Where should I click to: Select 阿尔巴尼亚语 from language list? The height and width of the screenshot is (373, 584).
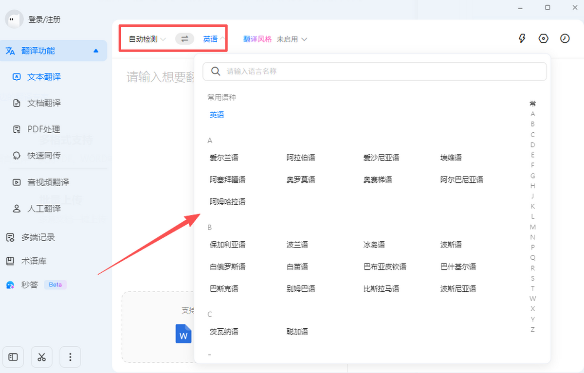462,180
